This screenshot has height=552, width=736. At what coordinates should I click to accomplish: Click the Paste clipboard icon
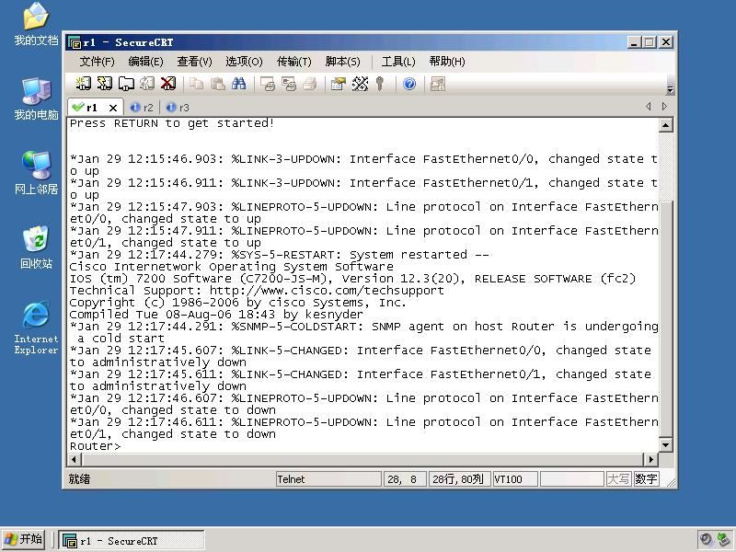[217, 84]
